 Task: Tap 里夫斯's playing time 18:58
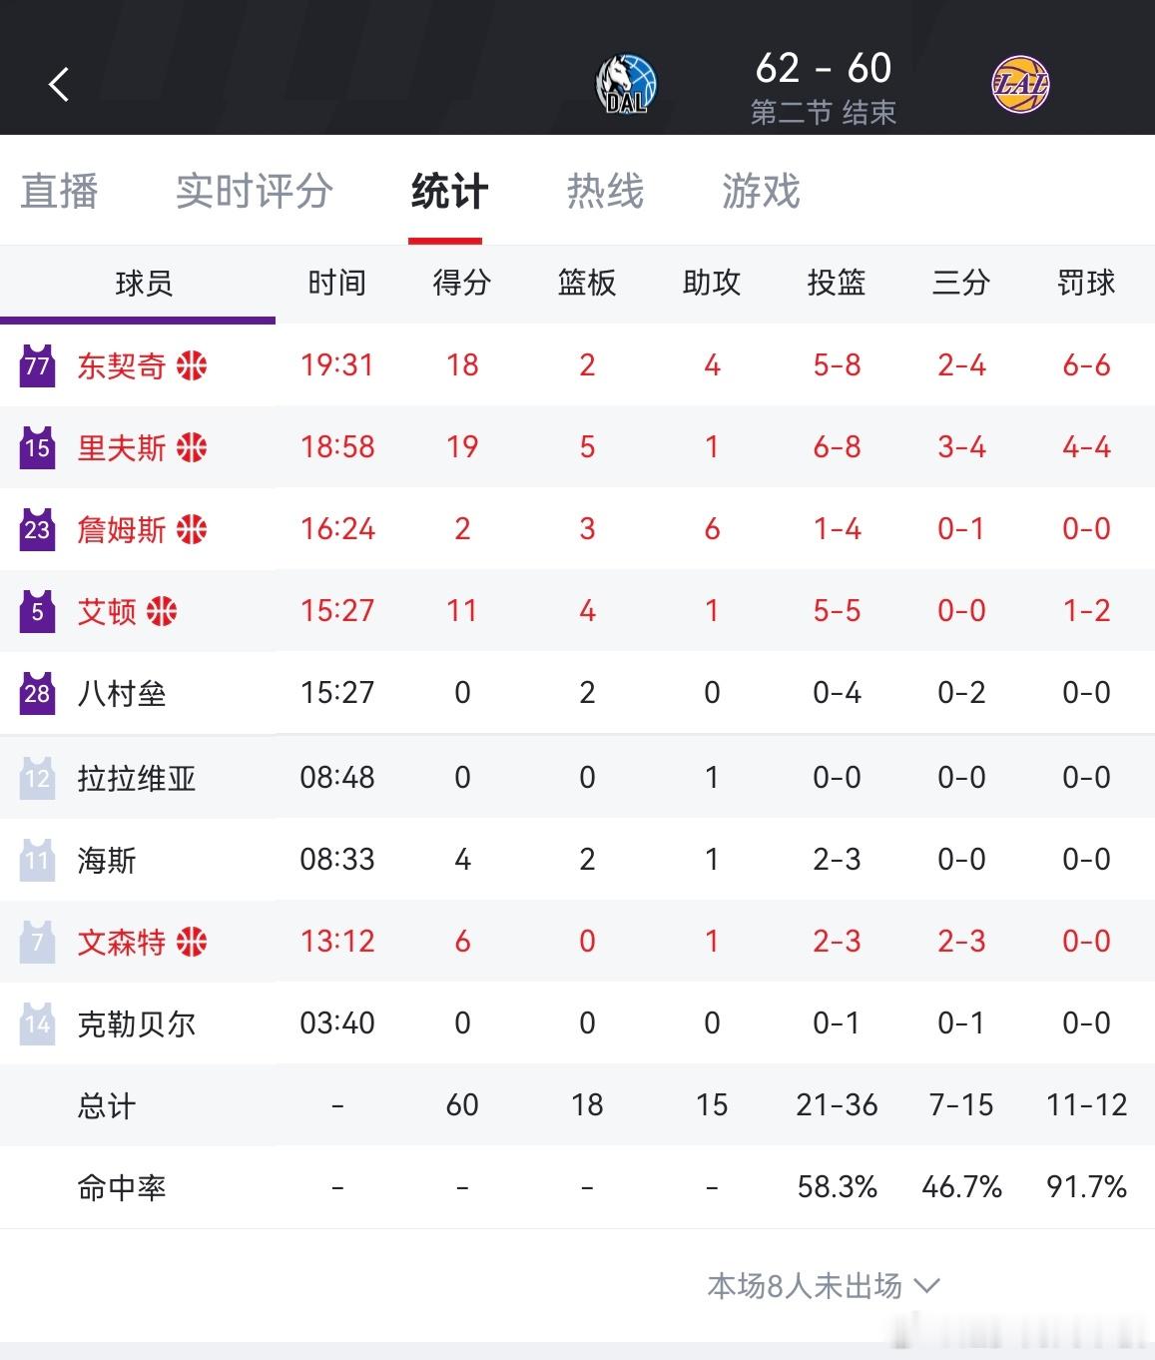pos(337,447)
